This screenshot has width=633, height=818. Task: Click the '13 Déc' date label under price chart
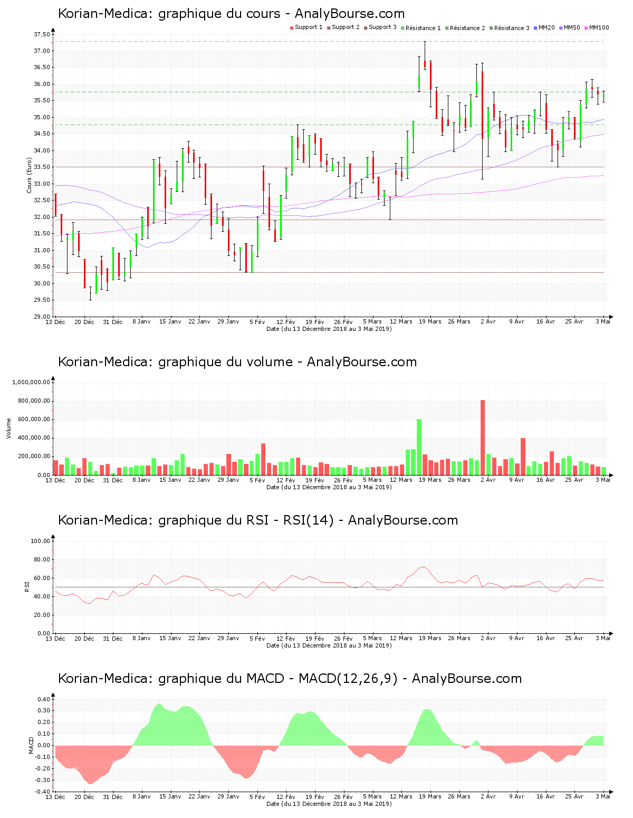[55, 322]
